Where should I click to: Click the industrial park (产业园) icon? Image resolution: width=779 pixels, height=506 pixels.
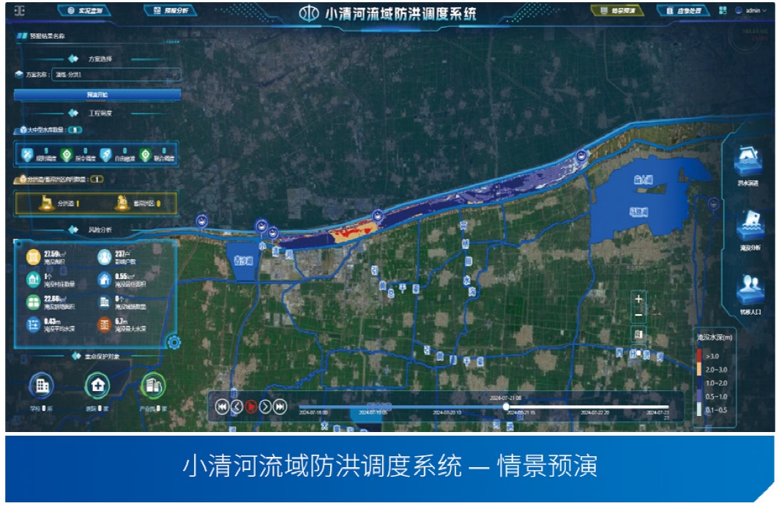(x=153, y=385)
